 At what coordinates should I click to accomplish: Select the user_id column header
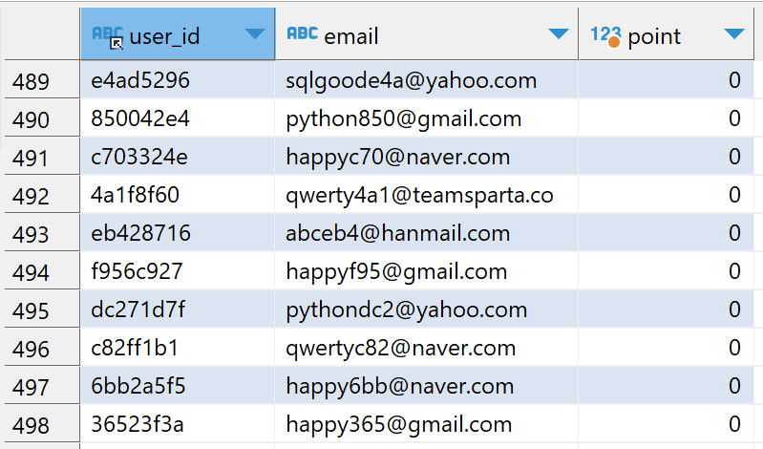pyautogui.click(x=179, y=34)
